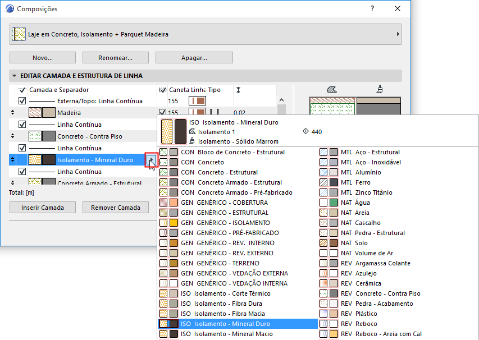This screenshot has height=340, width=479.
Task: Click Inserir Camada button
Action: coord(43,208)
